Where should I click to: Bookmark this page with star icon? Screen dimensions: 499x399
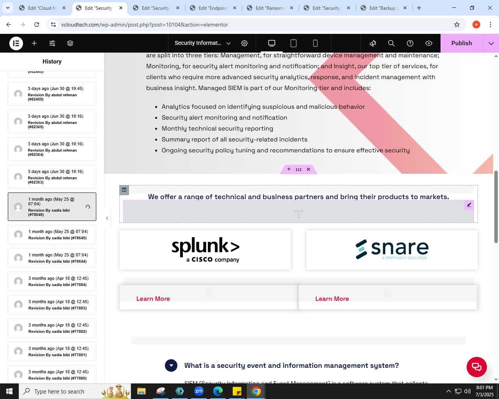[457, 25]
